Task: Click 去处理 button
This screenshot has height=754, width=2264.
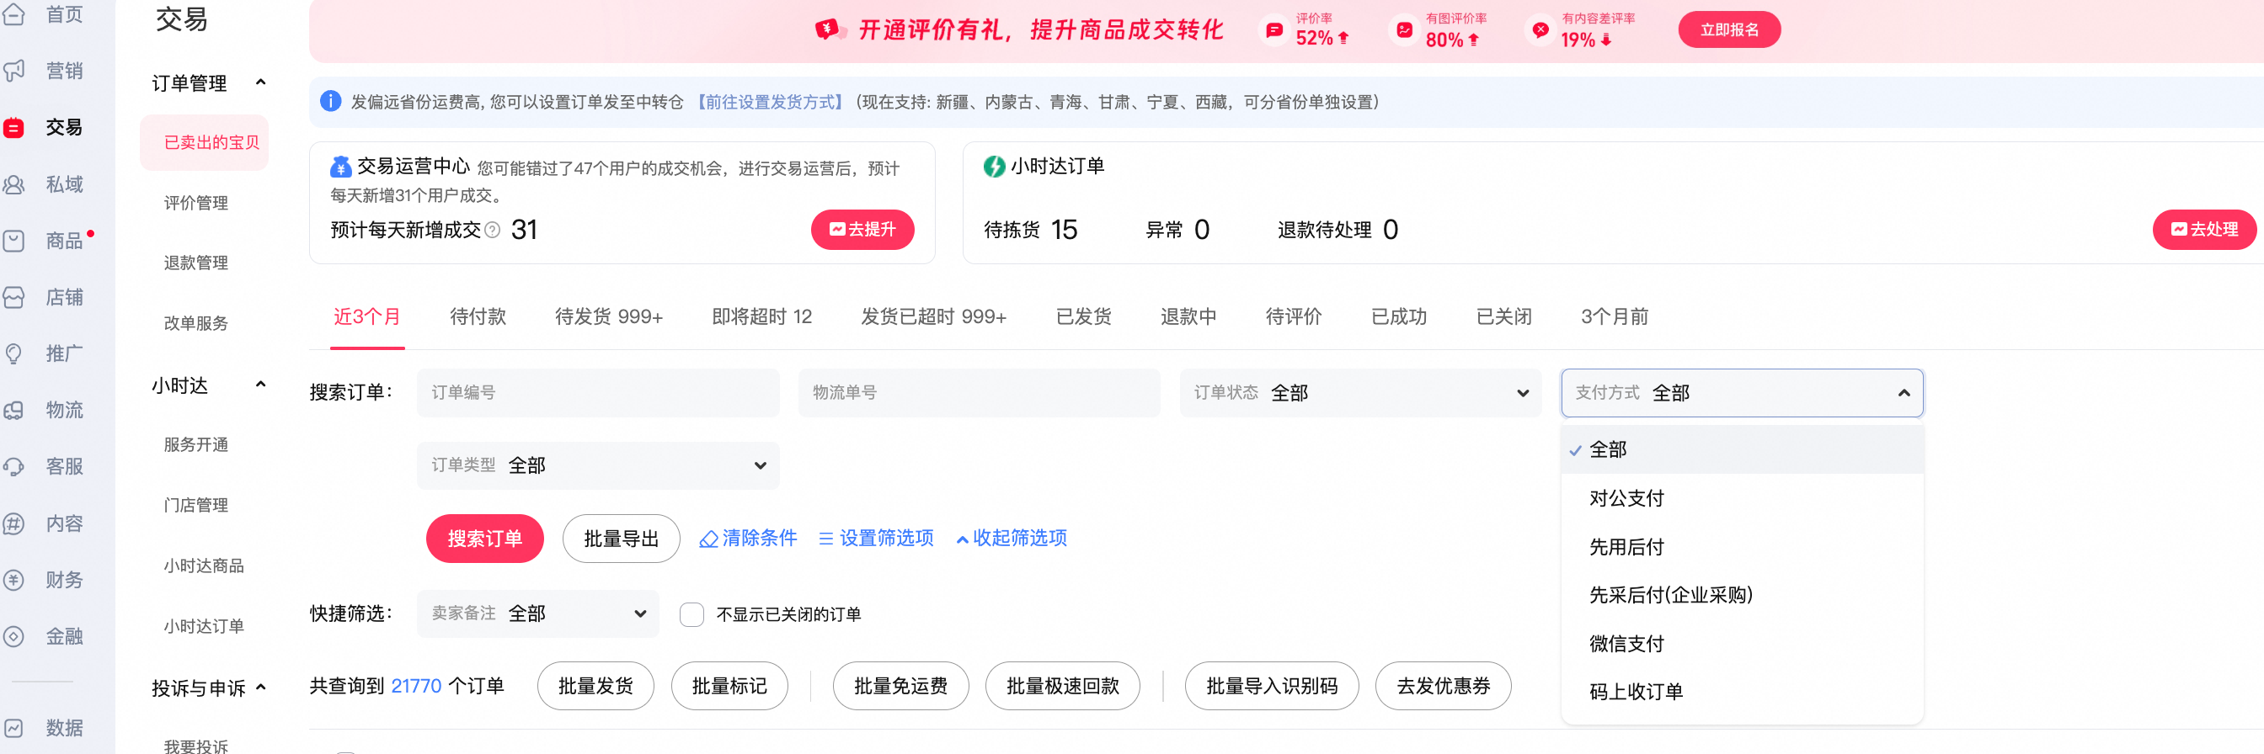Action: (2204, 230)
